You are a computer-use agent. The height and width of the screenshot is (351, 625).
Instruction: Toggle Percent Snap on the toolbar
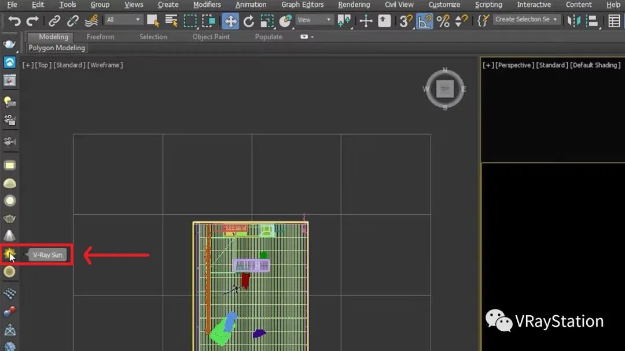[443, 21]
